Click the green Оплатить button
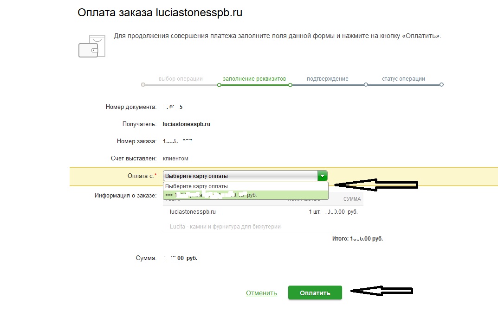This screenshot has width=498, height=318. (x=315, y=293)
